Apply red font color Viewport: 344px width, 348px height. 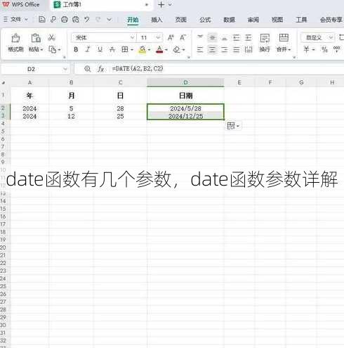point(159,49)
